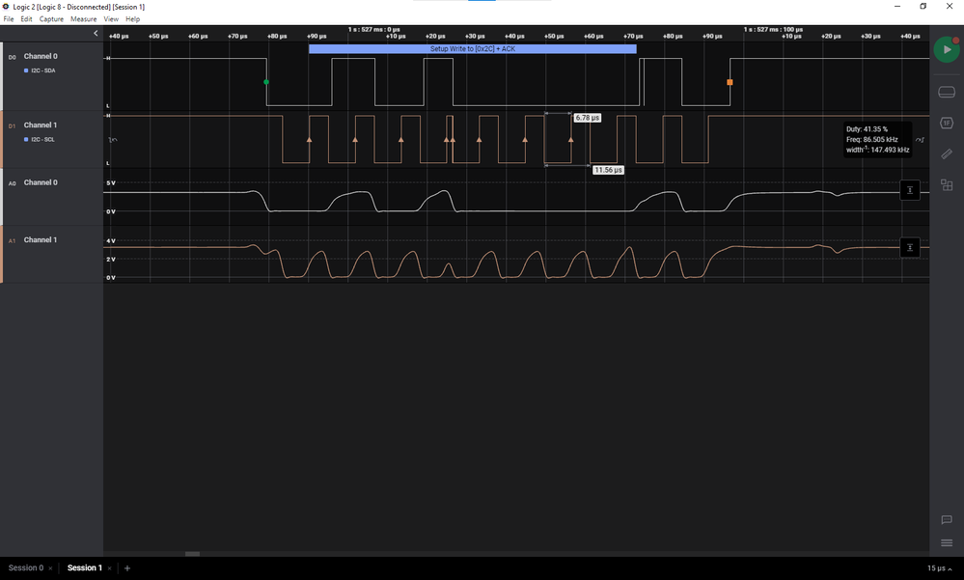Open the hamburger main menu icon

pos(947,542)
